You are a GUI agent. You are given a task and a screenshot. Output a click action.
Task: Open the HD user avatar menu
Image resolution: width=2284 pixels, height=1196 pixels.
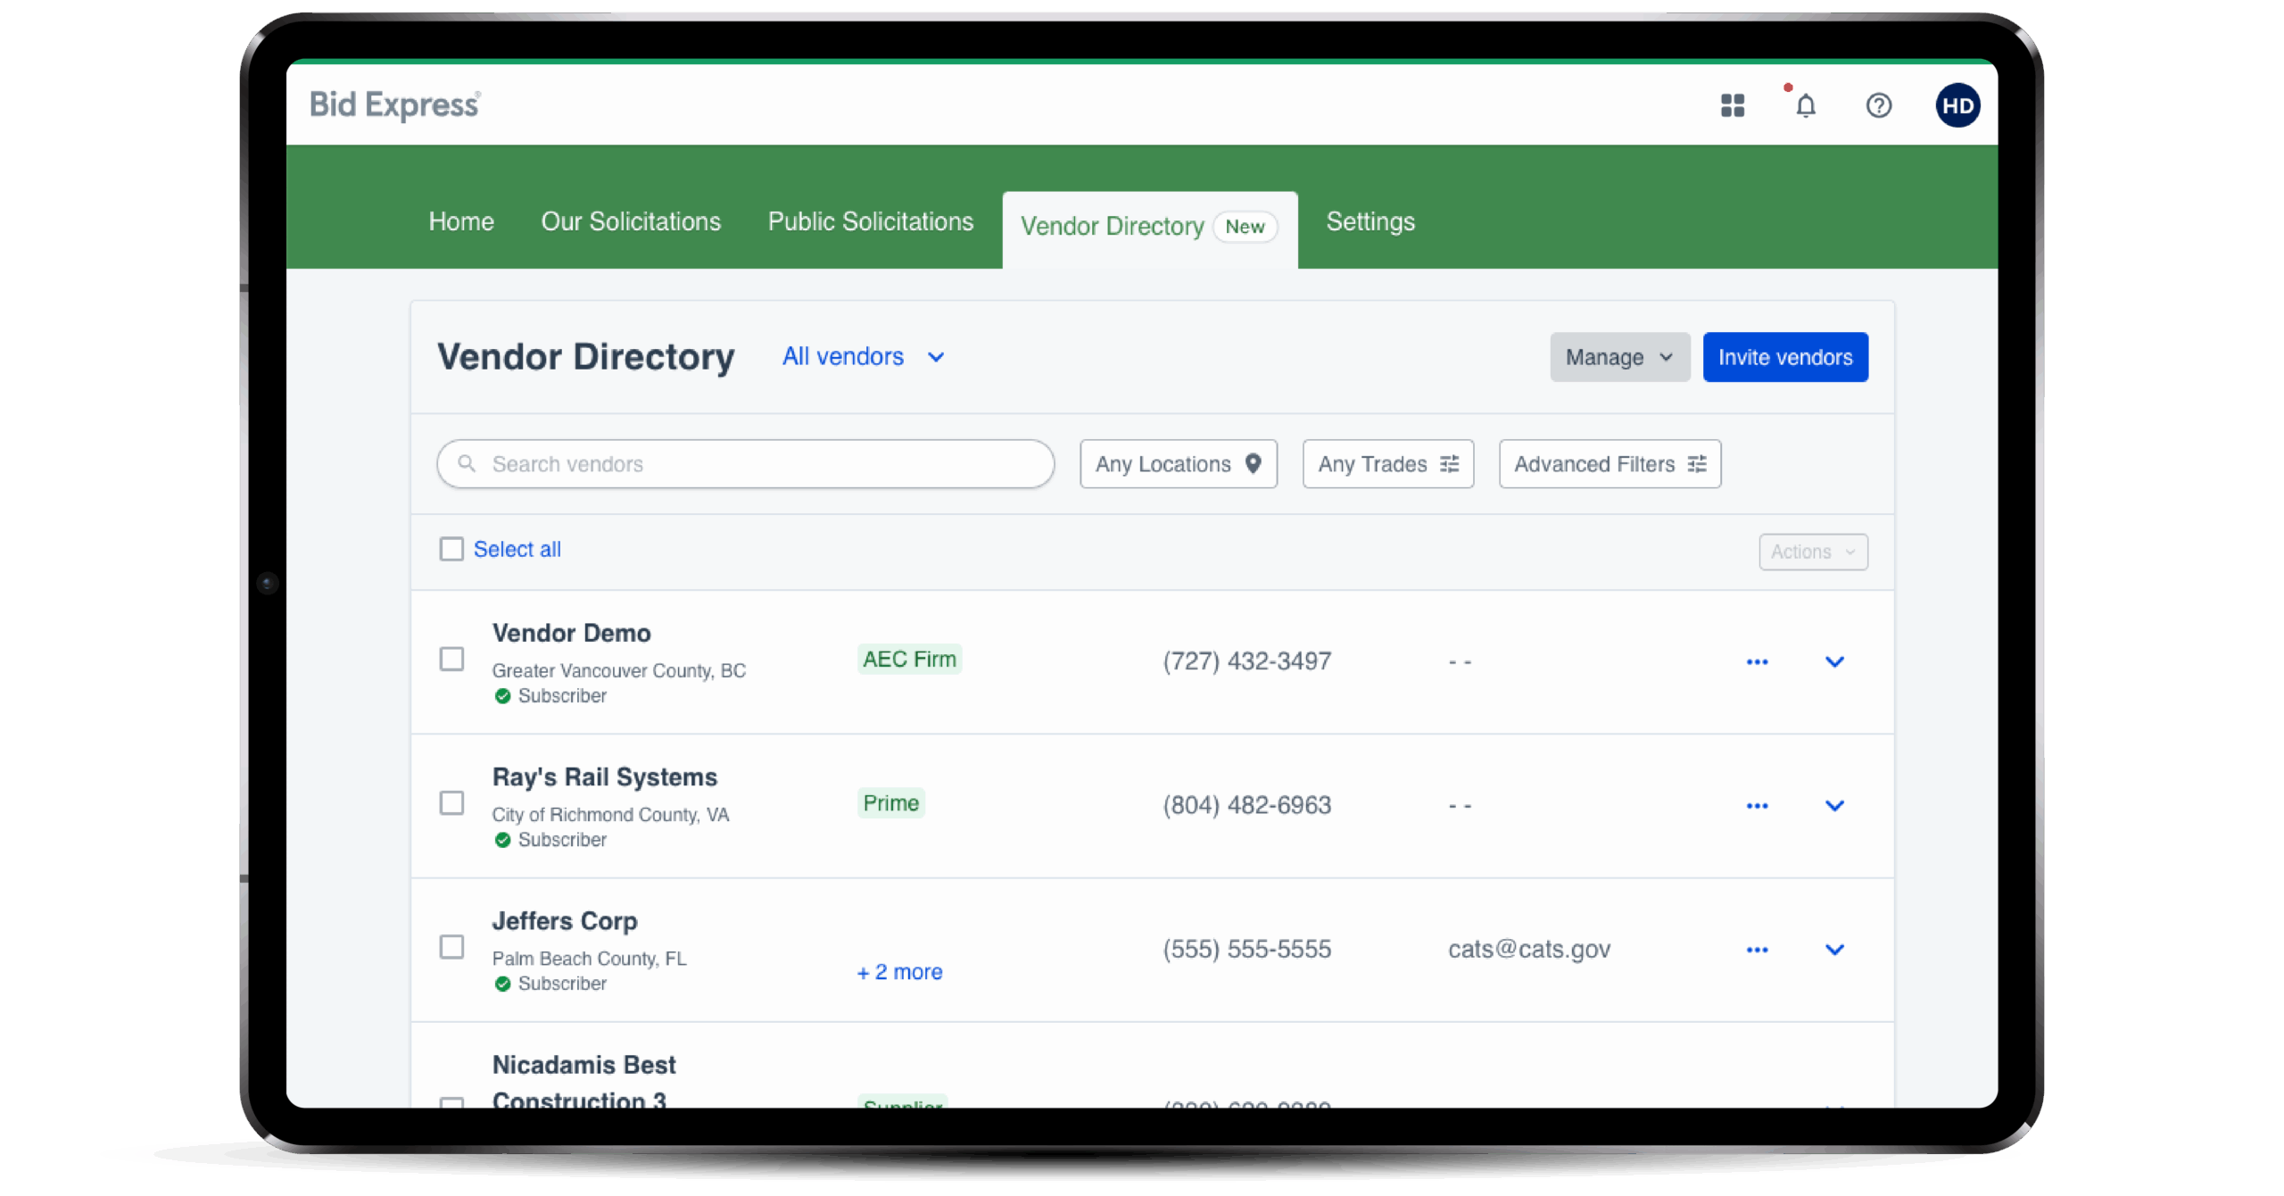[x=1957, y=105]
